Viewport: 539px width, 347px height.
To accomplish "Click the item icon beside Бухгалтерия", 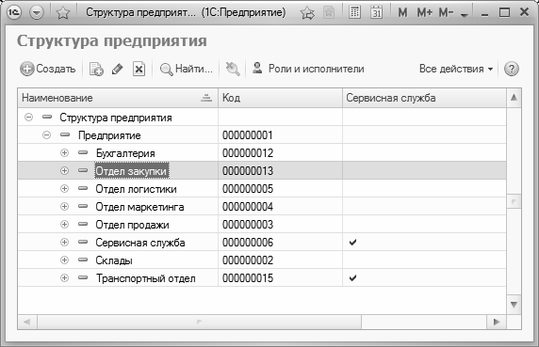I will point(83,152).
